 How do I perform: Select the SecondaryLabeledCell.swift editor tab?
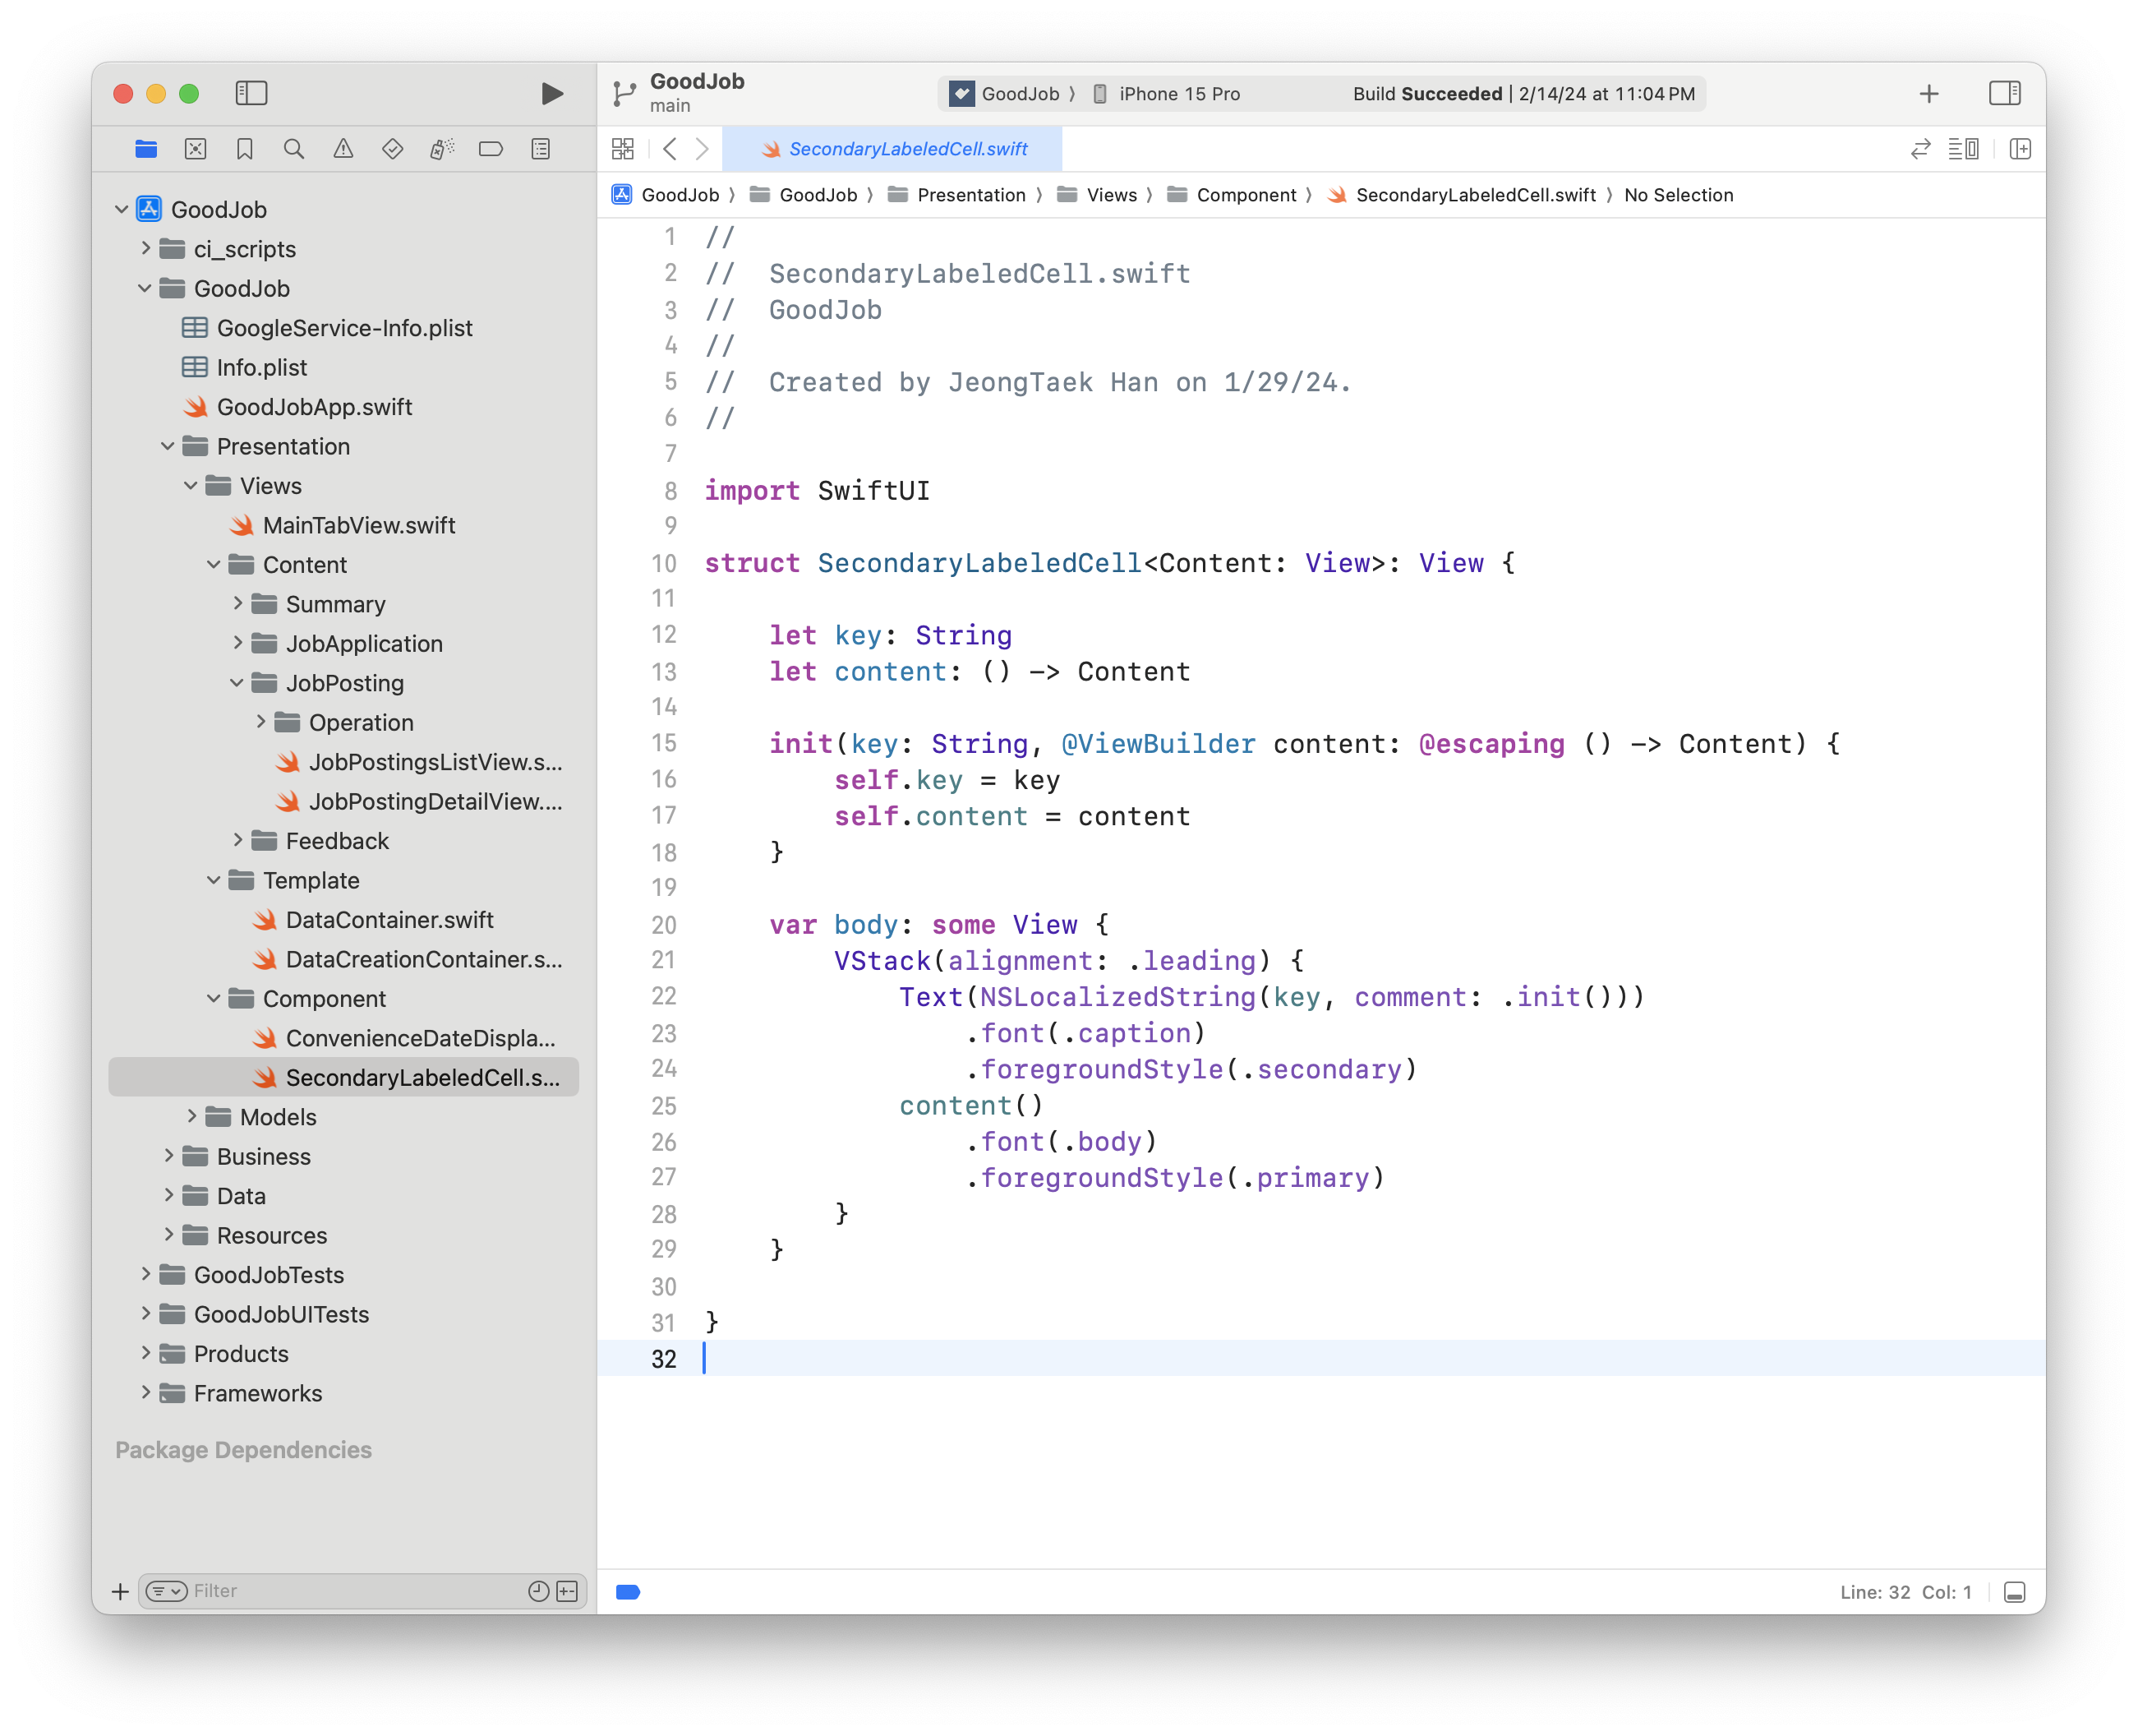pos(892,149)
